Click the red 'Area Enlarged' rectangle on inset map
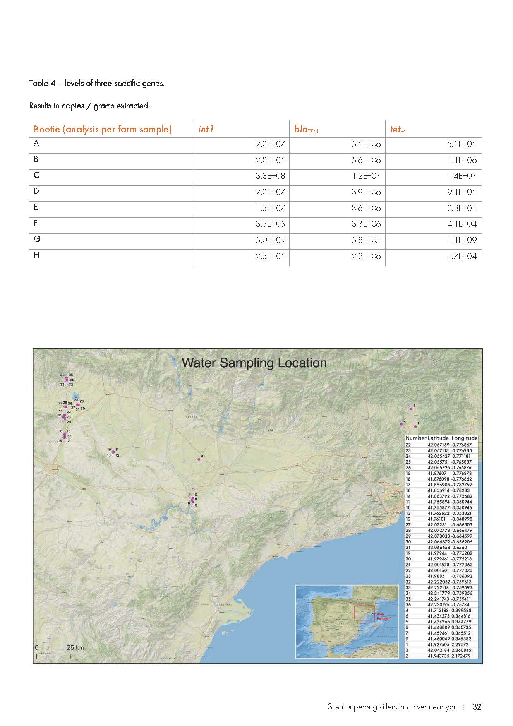 (364, 613)
